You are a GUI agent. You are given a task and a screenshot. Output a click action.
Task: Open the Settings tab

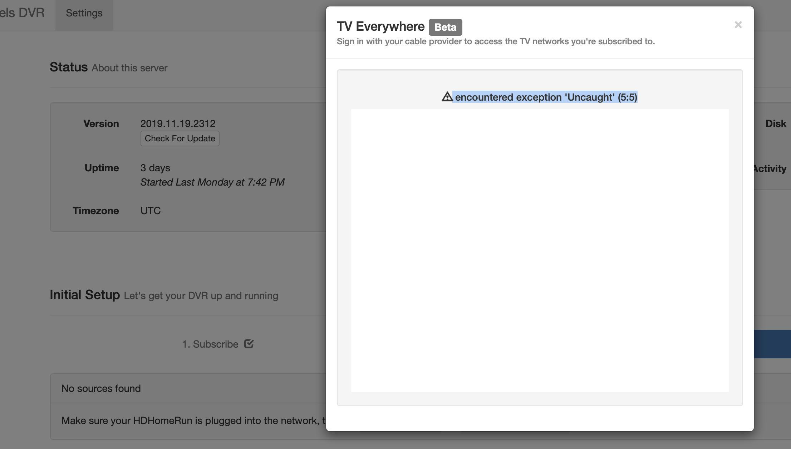point(84,13)
